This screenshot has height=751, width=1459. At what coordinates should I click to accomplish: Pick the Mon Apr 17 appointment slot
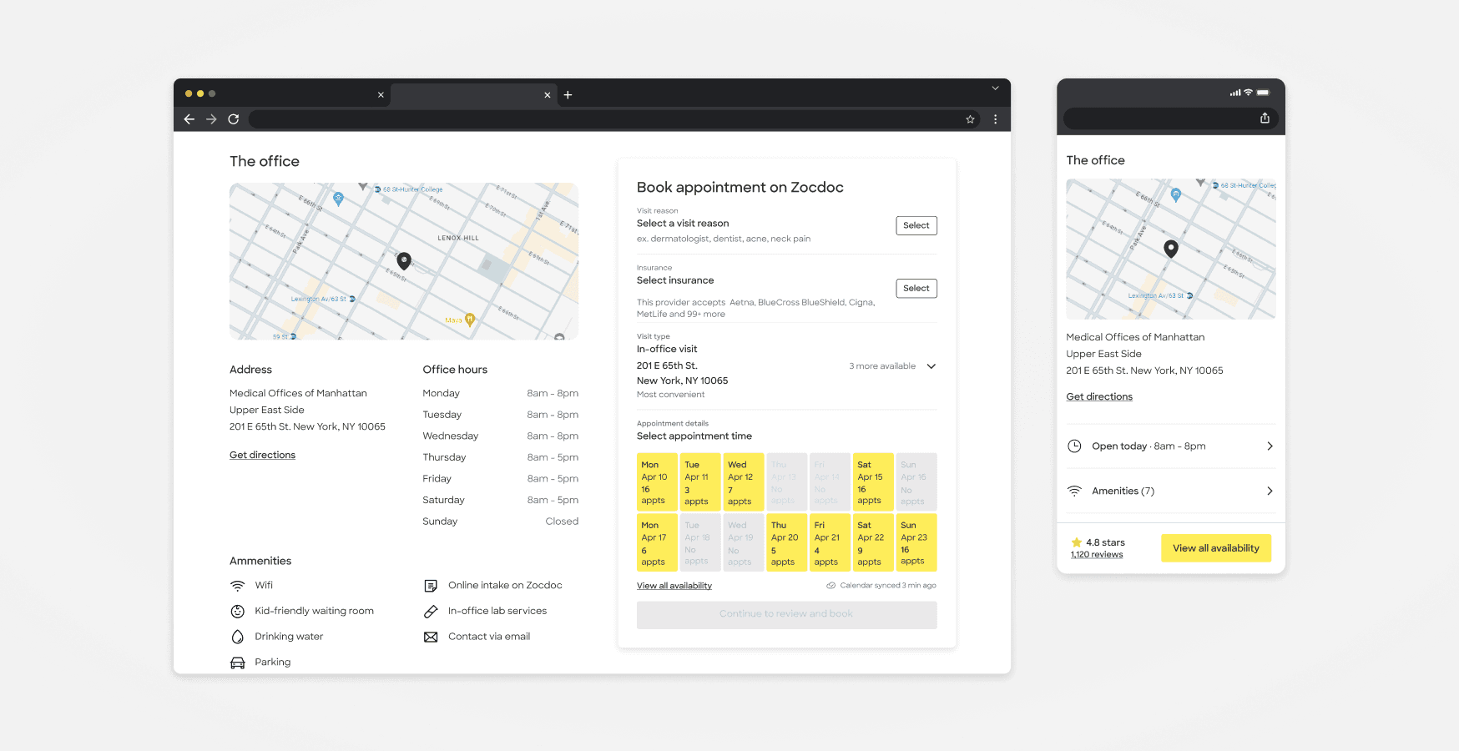[x=657, y=542]
